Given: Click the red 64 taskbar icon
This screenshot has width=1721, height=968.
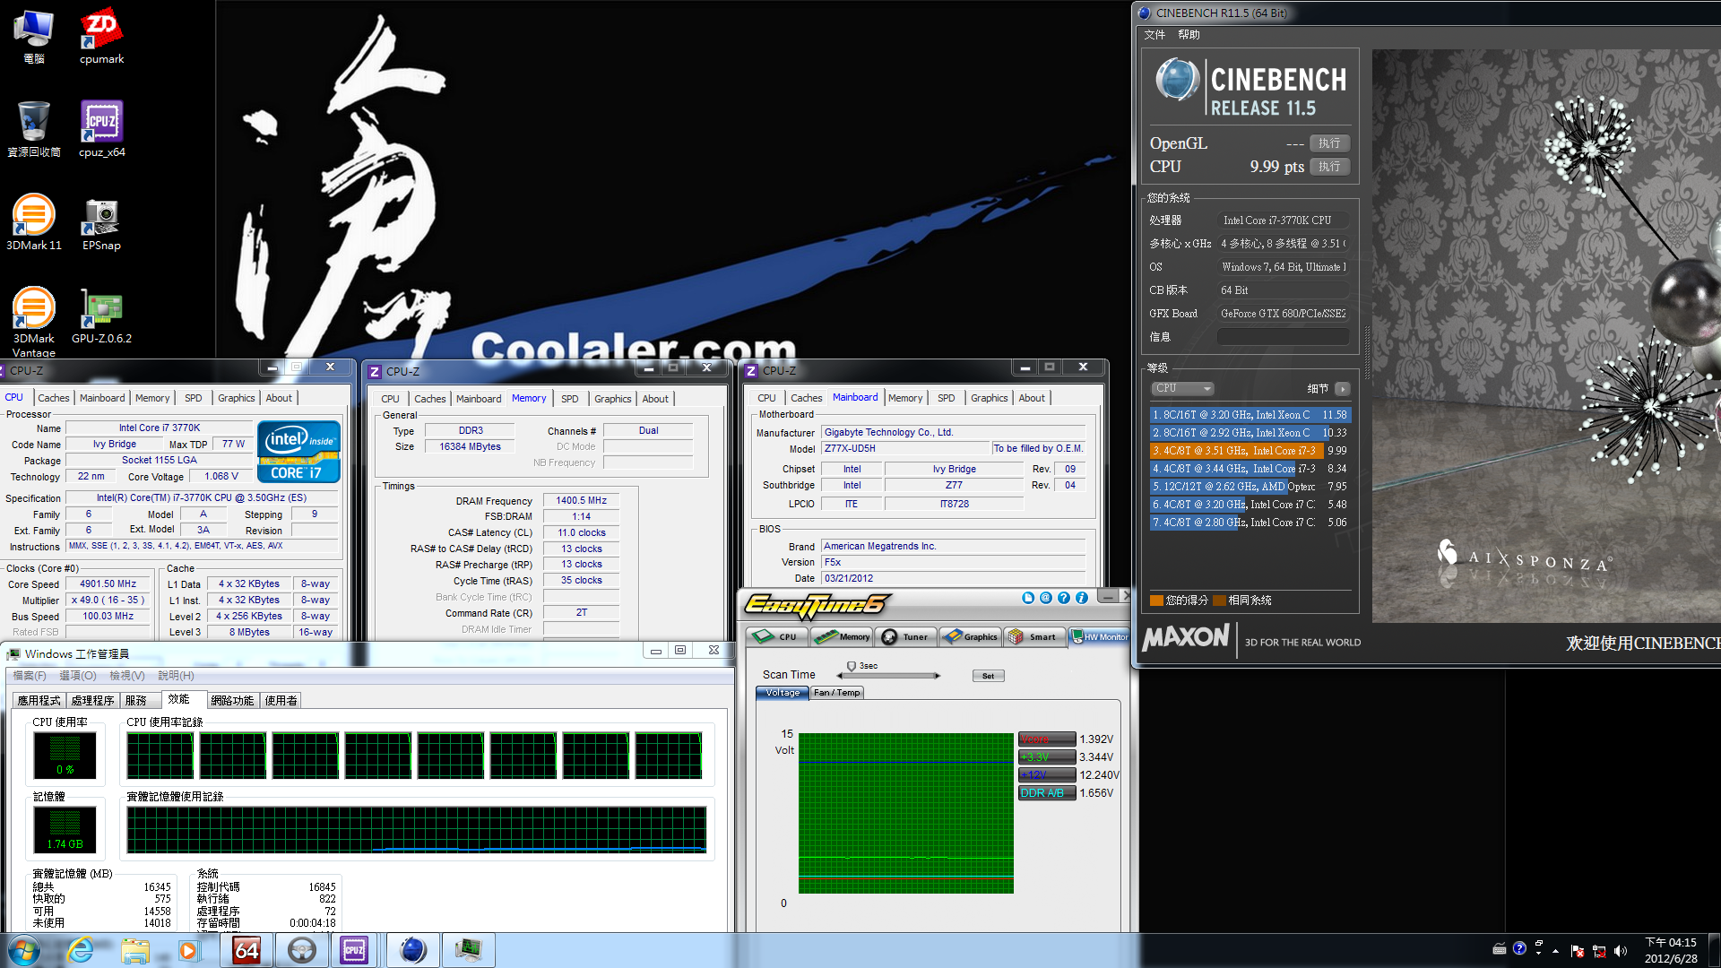Looking at the screenshot, I should pos(246,950).
